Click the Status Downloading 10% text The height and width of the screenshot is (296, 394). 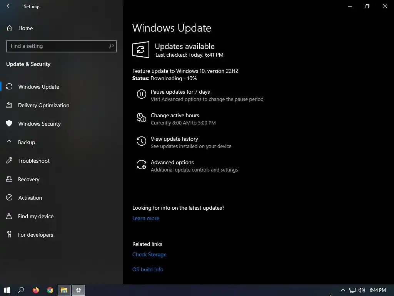pyautogui.click(x=165, y=78)
